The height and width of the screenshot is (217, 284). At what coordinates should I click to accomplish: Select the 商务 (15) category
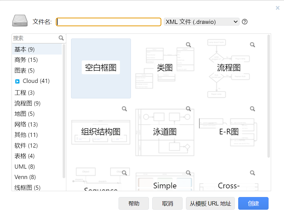click(37, 60)
